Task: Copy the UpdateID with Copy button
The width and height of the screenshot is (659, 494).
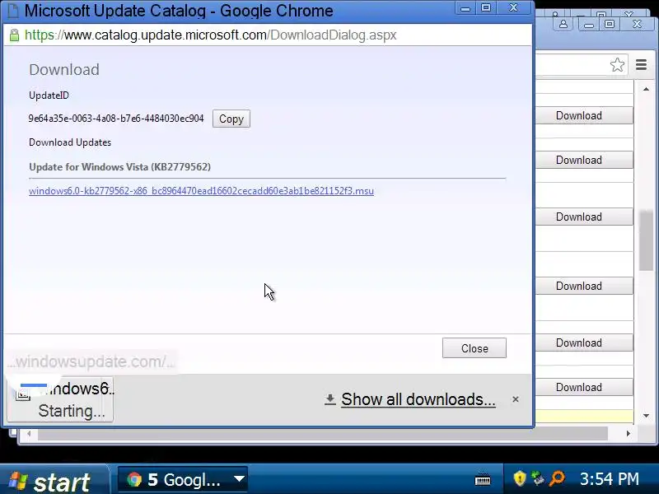Action: click(x=231, y=119)
